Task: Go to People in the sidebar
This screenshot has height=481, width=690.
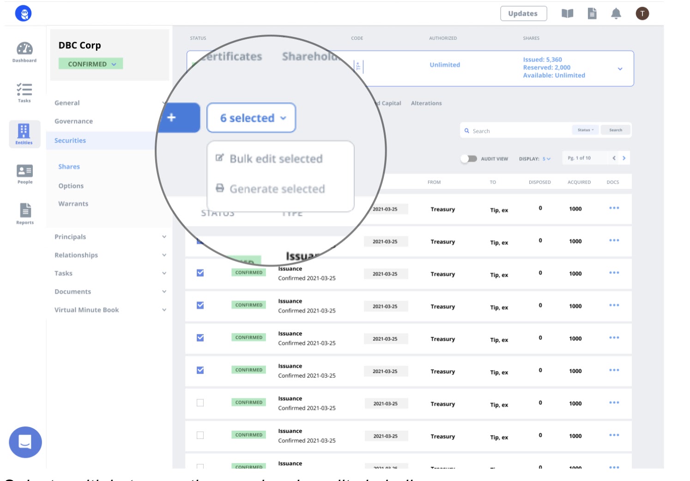Action: tap(25, 174)
